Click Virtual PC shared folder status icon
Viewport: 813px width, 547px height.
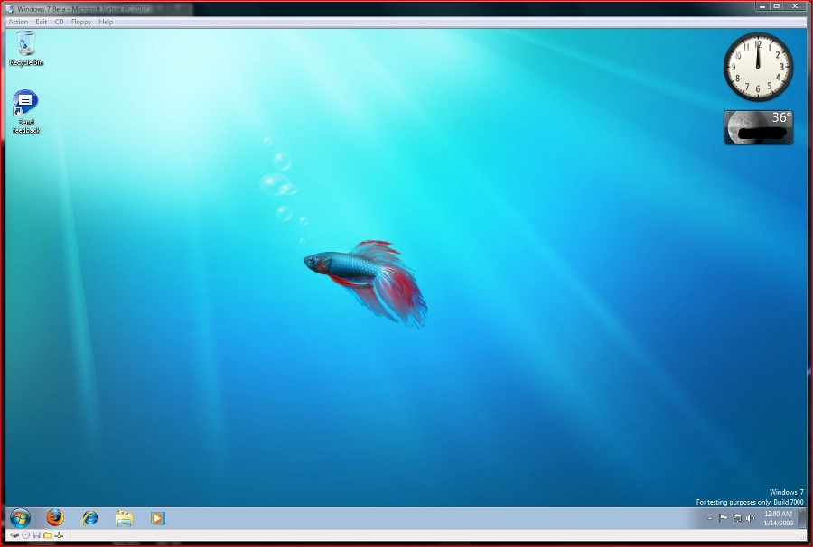(47, 535)
